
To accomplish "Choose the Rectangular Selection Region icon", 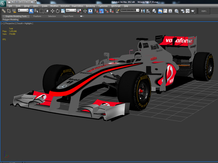I will (x=41, y=11).
